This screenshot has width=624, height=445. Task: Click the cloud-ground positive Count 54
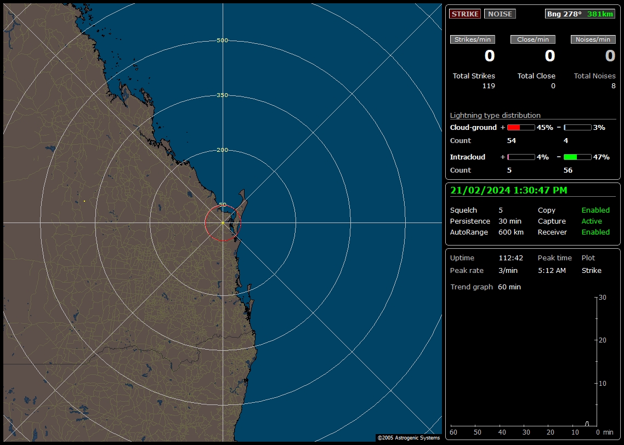[512, 141]
